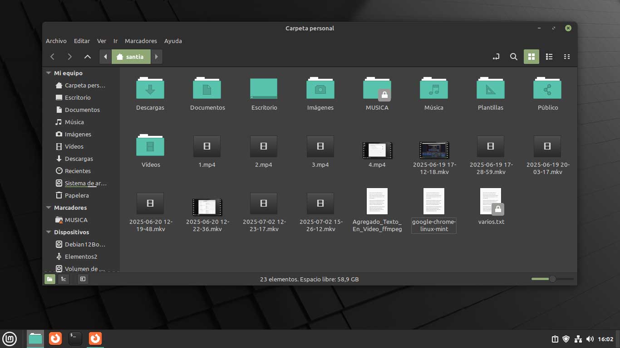The width and height of the screenshot is (620, 348).
Task: Select the Debian12Bo… device in the sidebar
Action: coord(81,244)
